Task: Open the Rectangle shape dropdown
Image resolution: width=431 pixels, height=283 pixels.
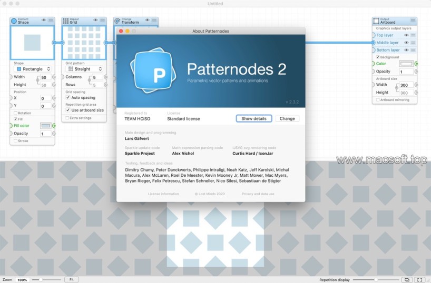Action: [33, 69]
